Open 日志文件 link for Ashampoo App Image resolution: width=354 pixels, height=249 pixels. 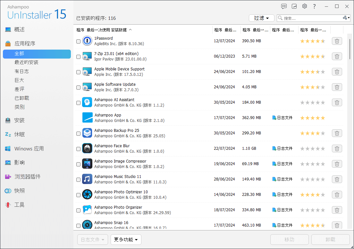coord(282,118)
